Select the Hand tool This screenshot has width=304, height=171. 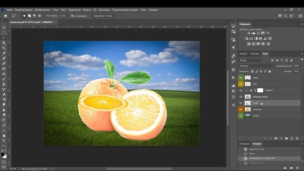click(x=4, y=135)
